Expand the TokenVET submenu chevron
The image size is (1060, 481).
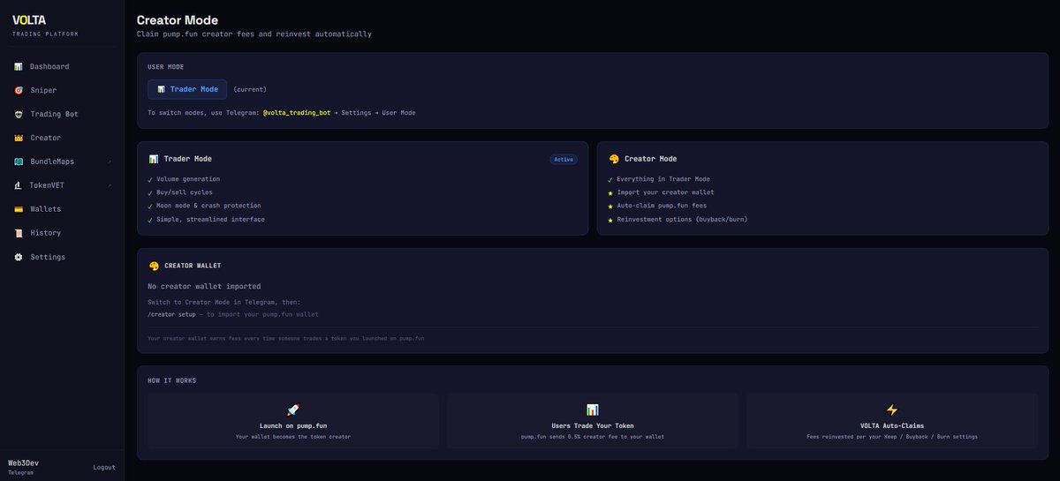[109, 186]
